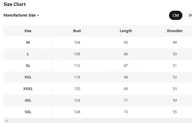Select the XL size row
192x123 pixels.
point(28,66)
